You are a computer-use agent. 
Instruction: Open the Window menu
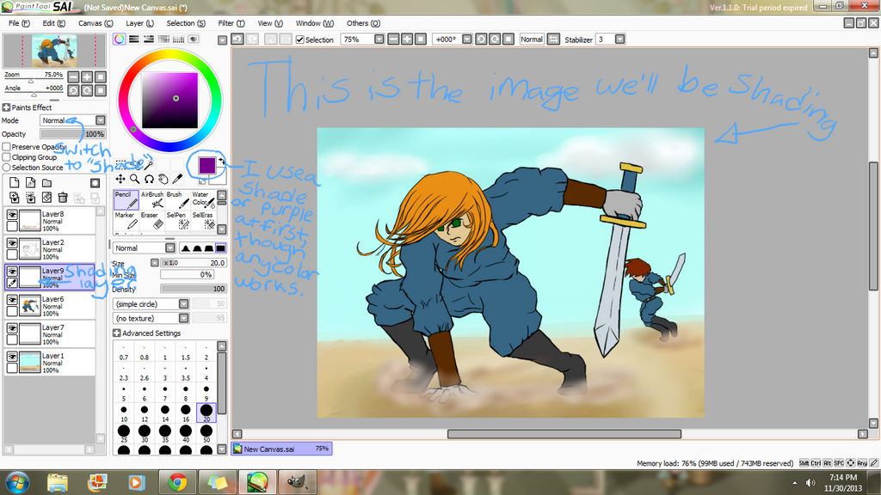click(315, 23)
